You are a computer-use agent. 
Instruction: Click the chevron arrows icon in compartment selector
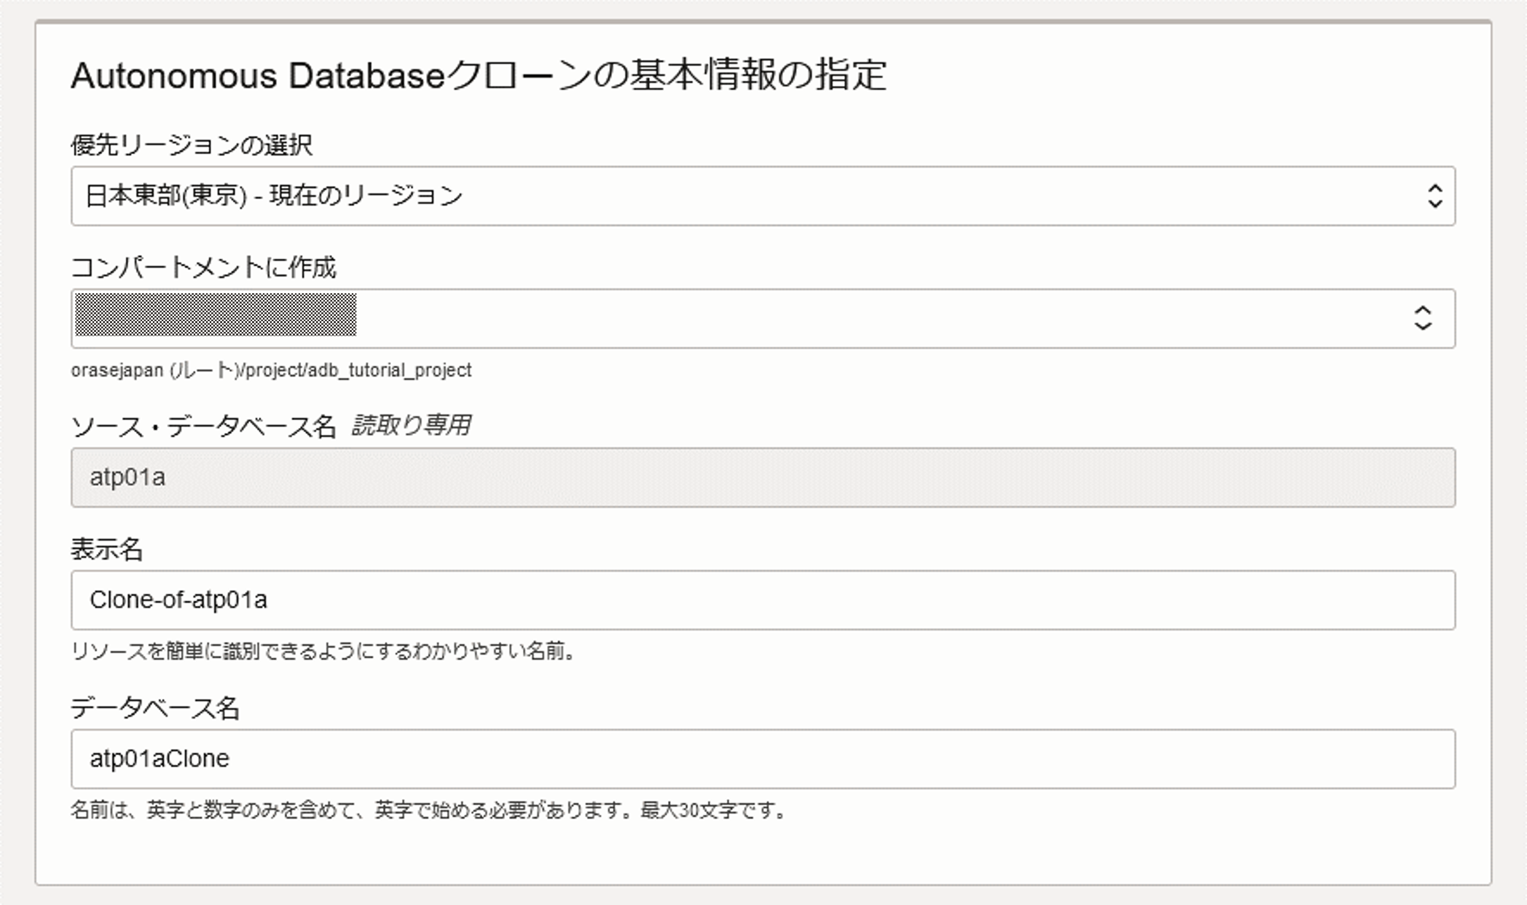[1423, 319]
